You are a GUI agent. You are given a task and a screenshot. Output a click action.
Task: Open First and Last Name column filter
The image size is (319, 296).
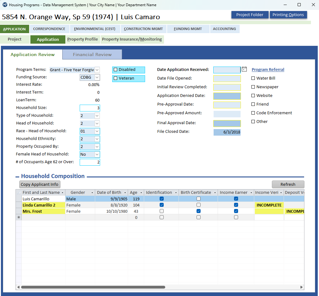pyautogui.click(x=62, y=193)
